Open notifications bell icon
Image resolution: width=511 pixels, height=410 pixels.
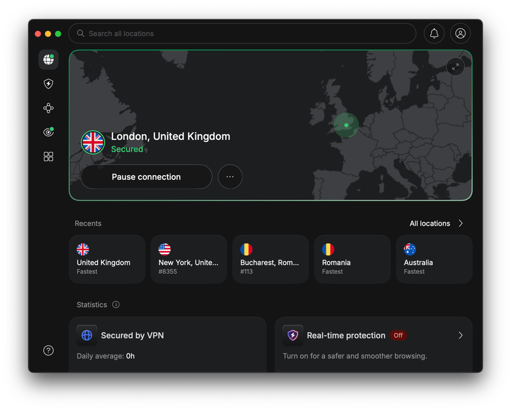(x=434, y=33)
